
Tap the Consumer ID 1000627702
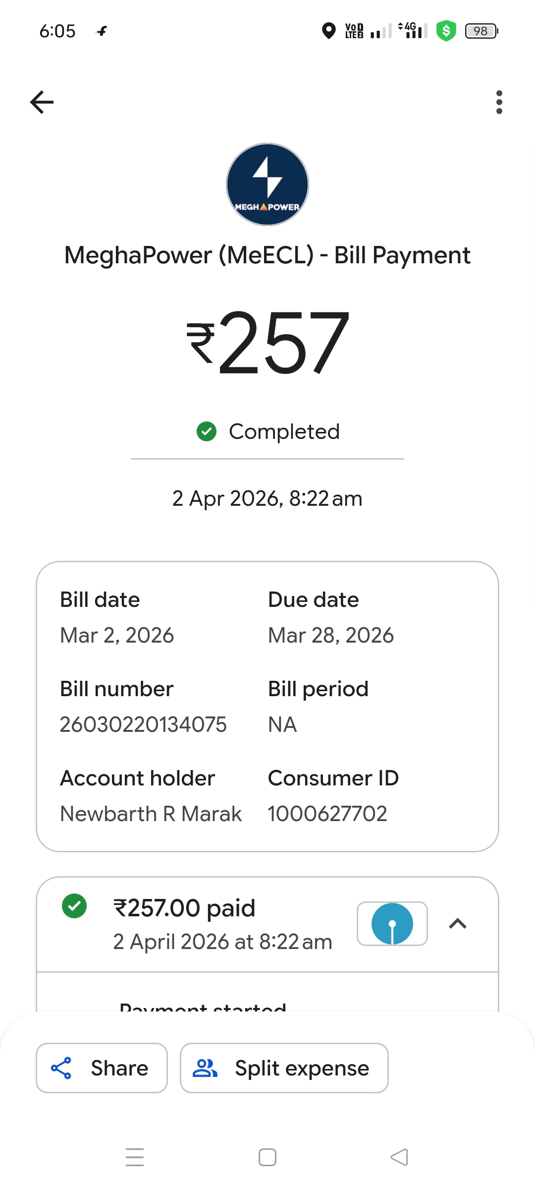(327, 814)
